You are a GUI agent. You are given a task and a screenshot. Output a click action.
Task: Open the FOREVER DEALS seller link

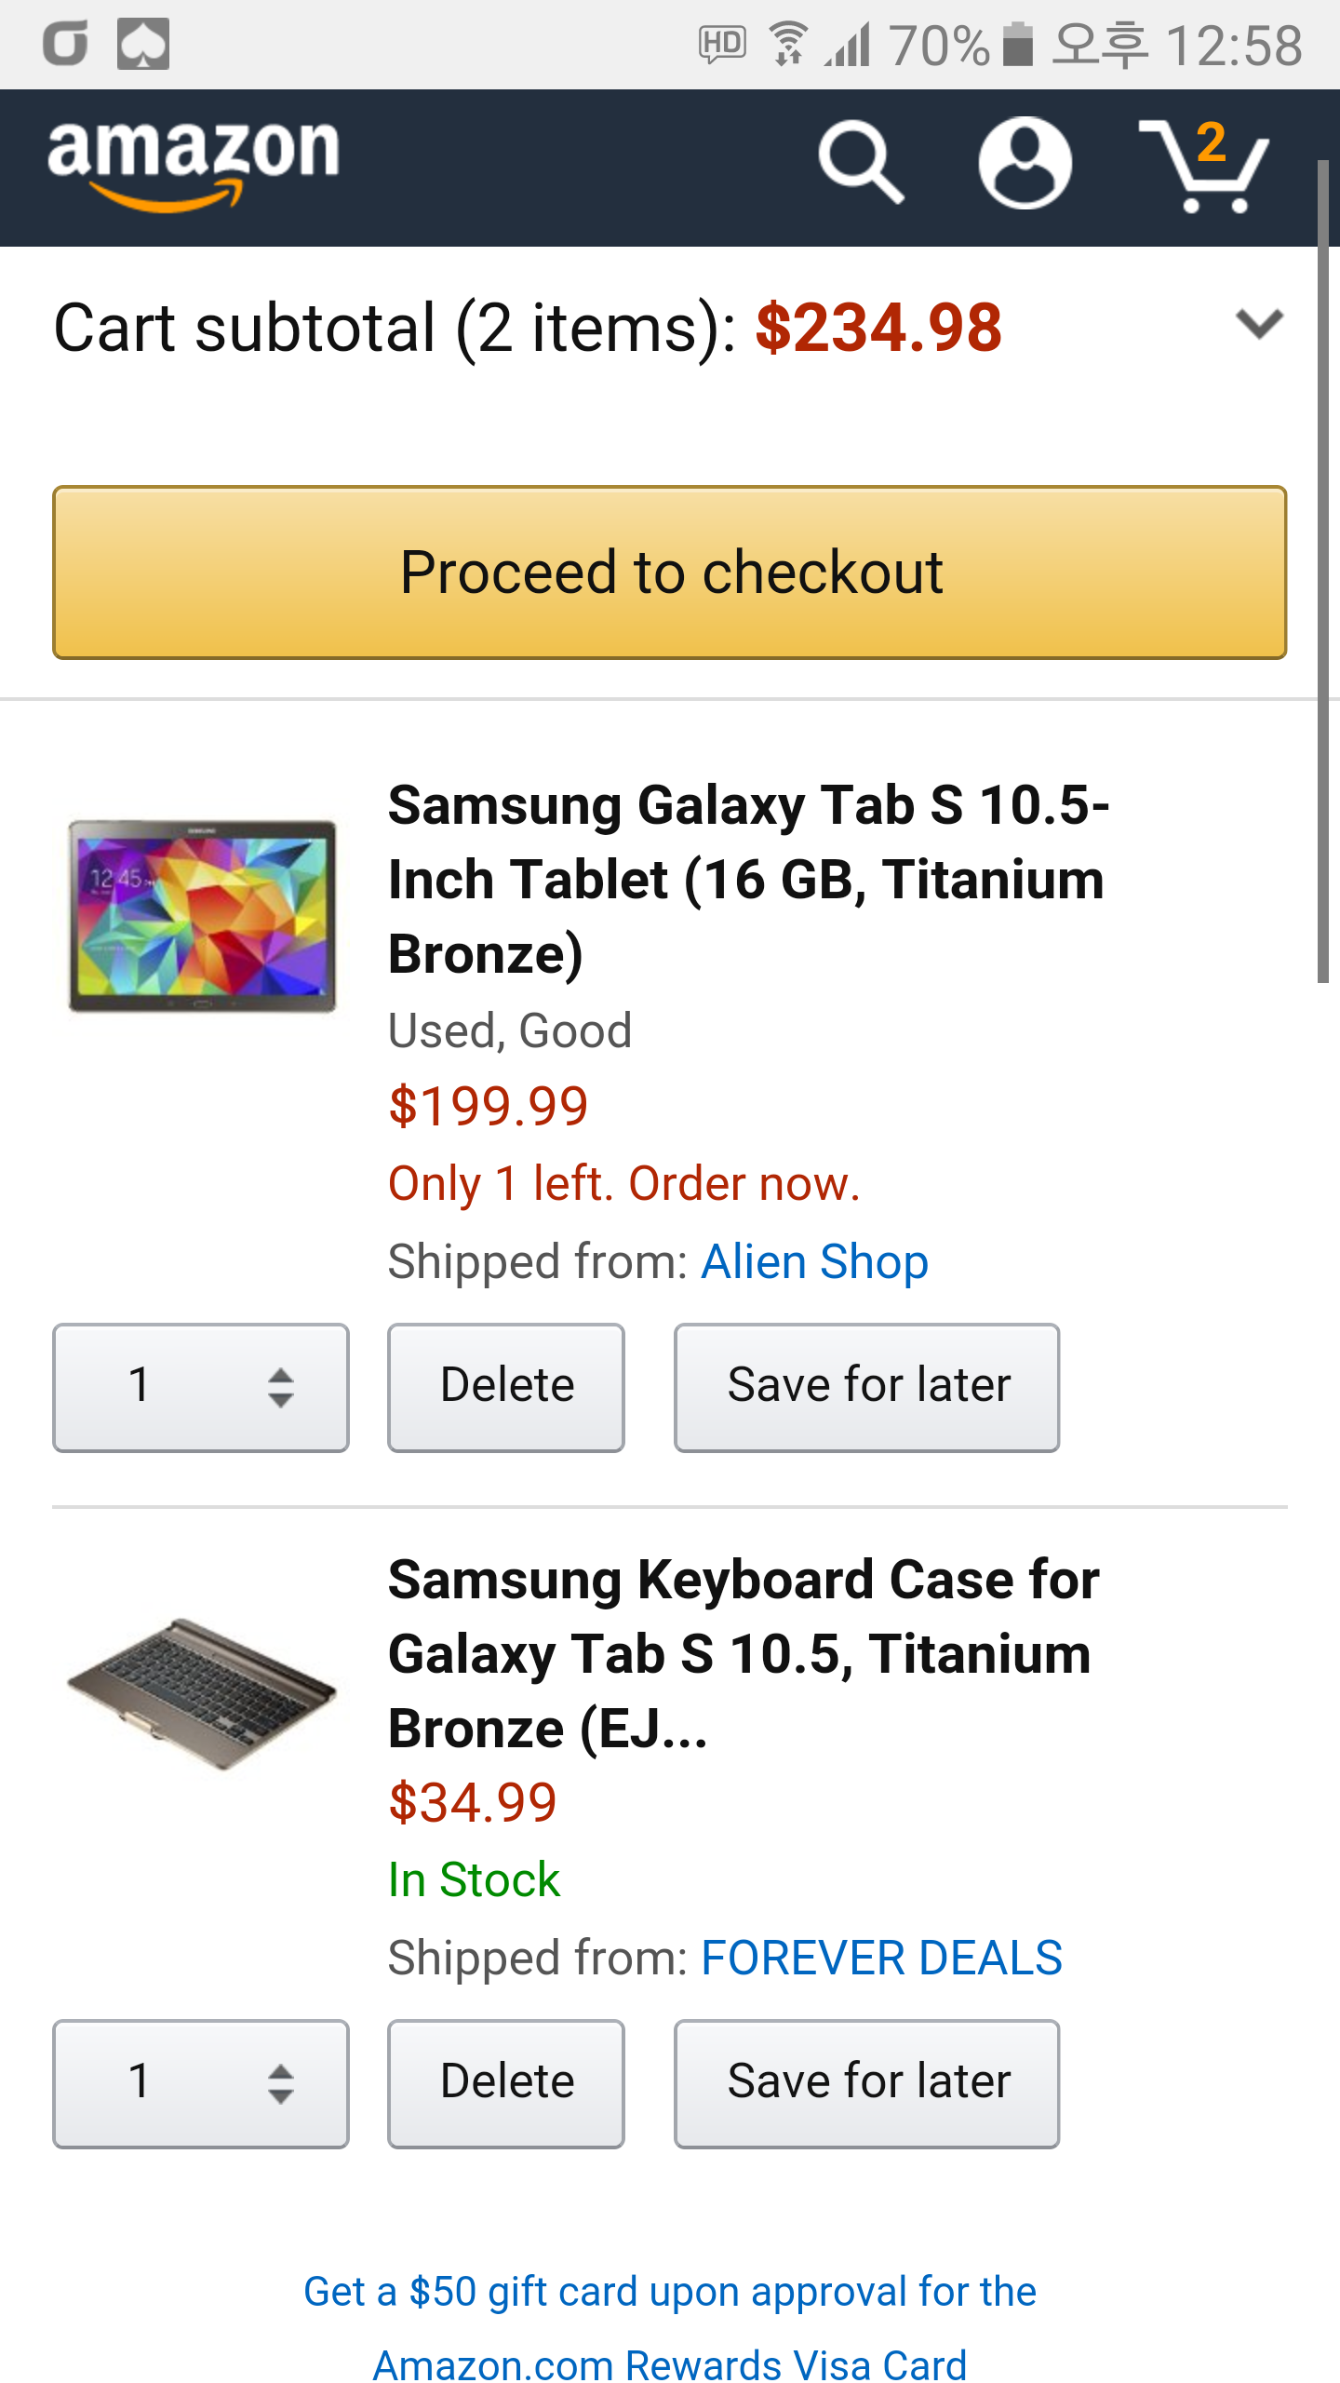(881, 1958)
